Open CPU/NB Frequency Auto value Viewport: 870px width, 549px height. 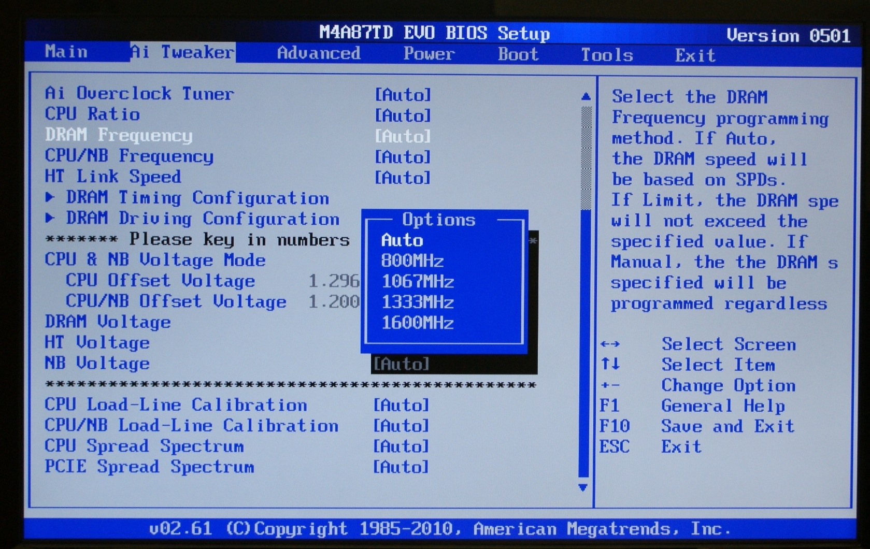403,157
